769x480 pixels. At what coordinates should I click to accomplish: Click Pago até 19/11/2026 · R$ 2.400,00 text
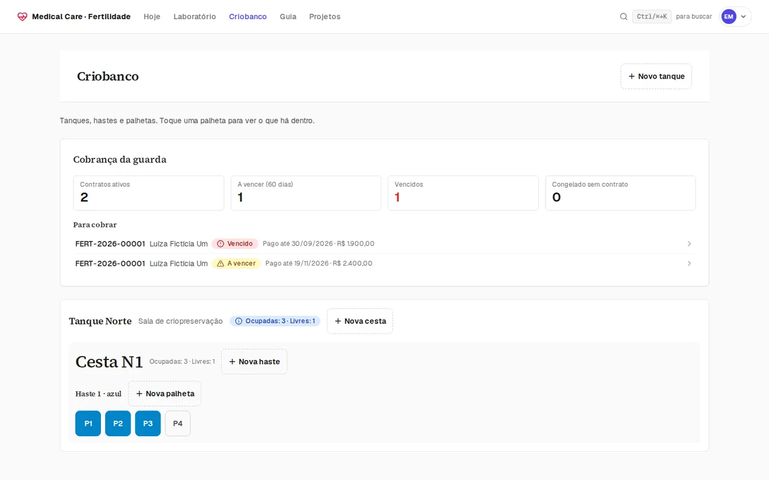coord(319,263)
